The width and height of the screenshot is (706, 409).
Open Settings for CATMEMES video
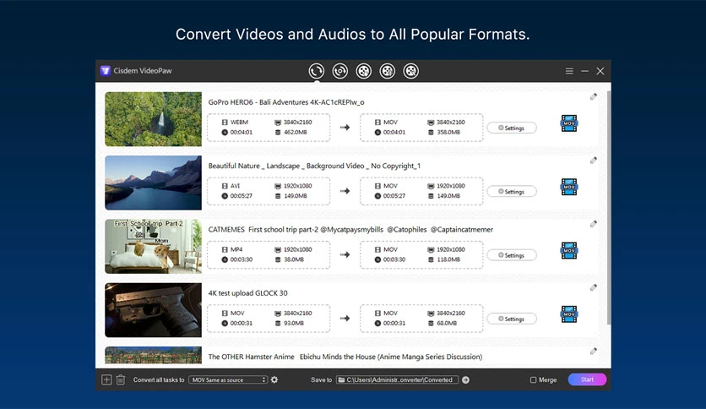pos(512,255)
